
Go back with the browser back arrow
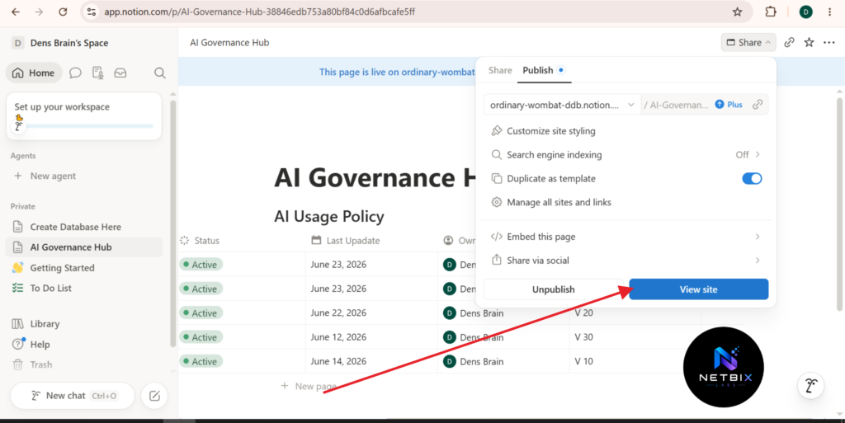point(15,12)
